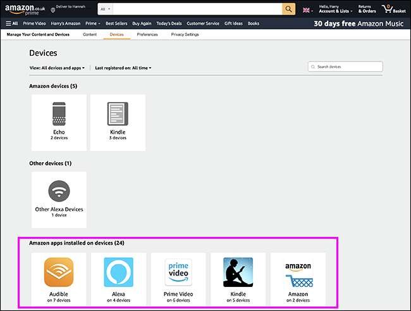Click the Echo speaker device icon
This screenshot has width=411, height=311.
pyautogui.click(x=59, y=114)
